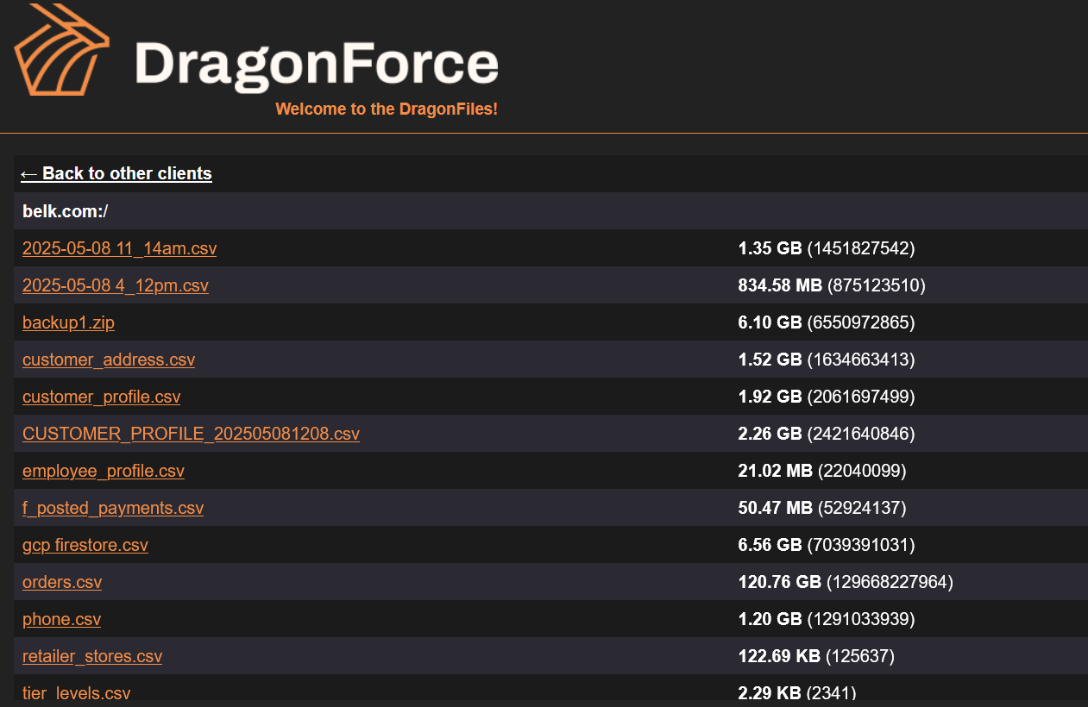Open the customer_profile.csv link
The width and height of the screenshot is (1088, 707).
[101, 397]
